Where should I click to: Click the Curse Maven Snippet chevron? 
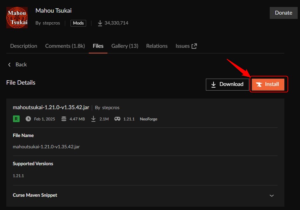(x=272, y=196)
